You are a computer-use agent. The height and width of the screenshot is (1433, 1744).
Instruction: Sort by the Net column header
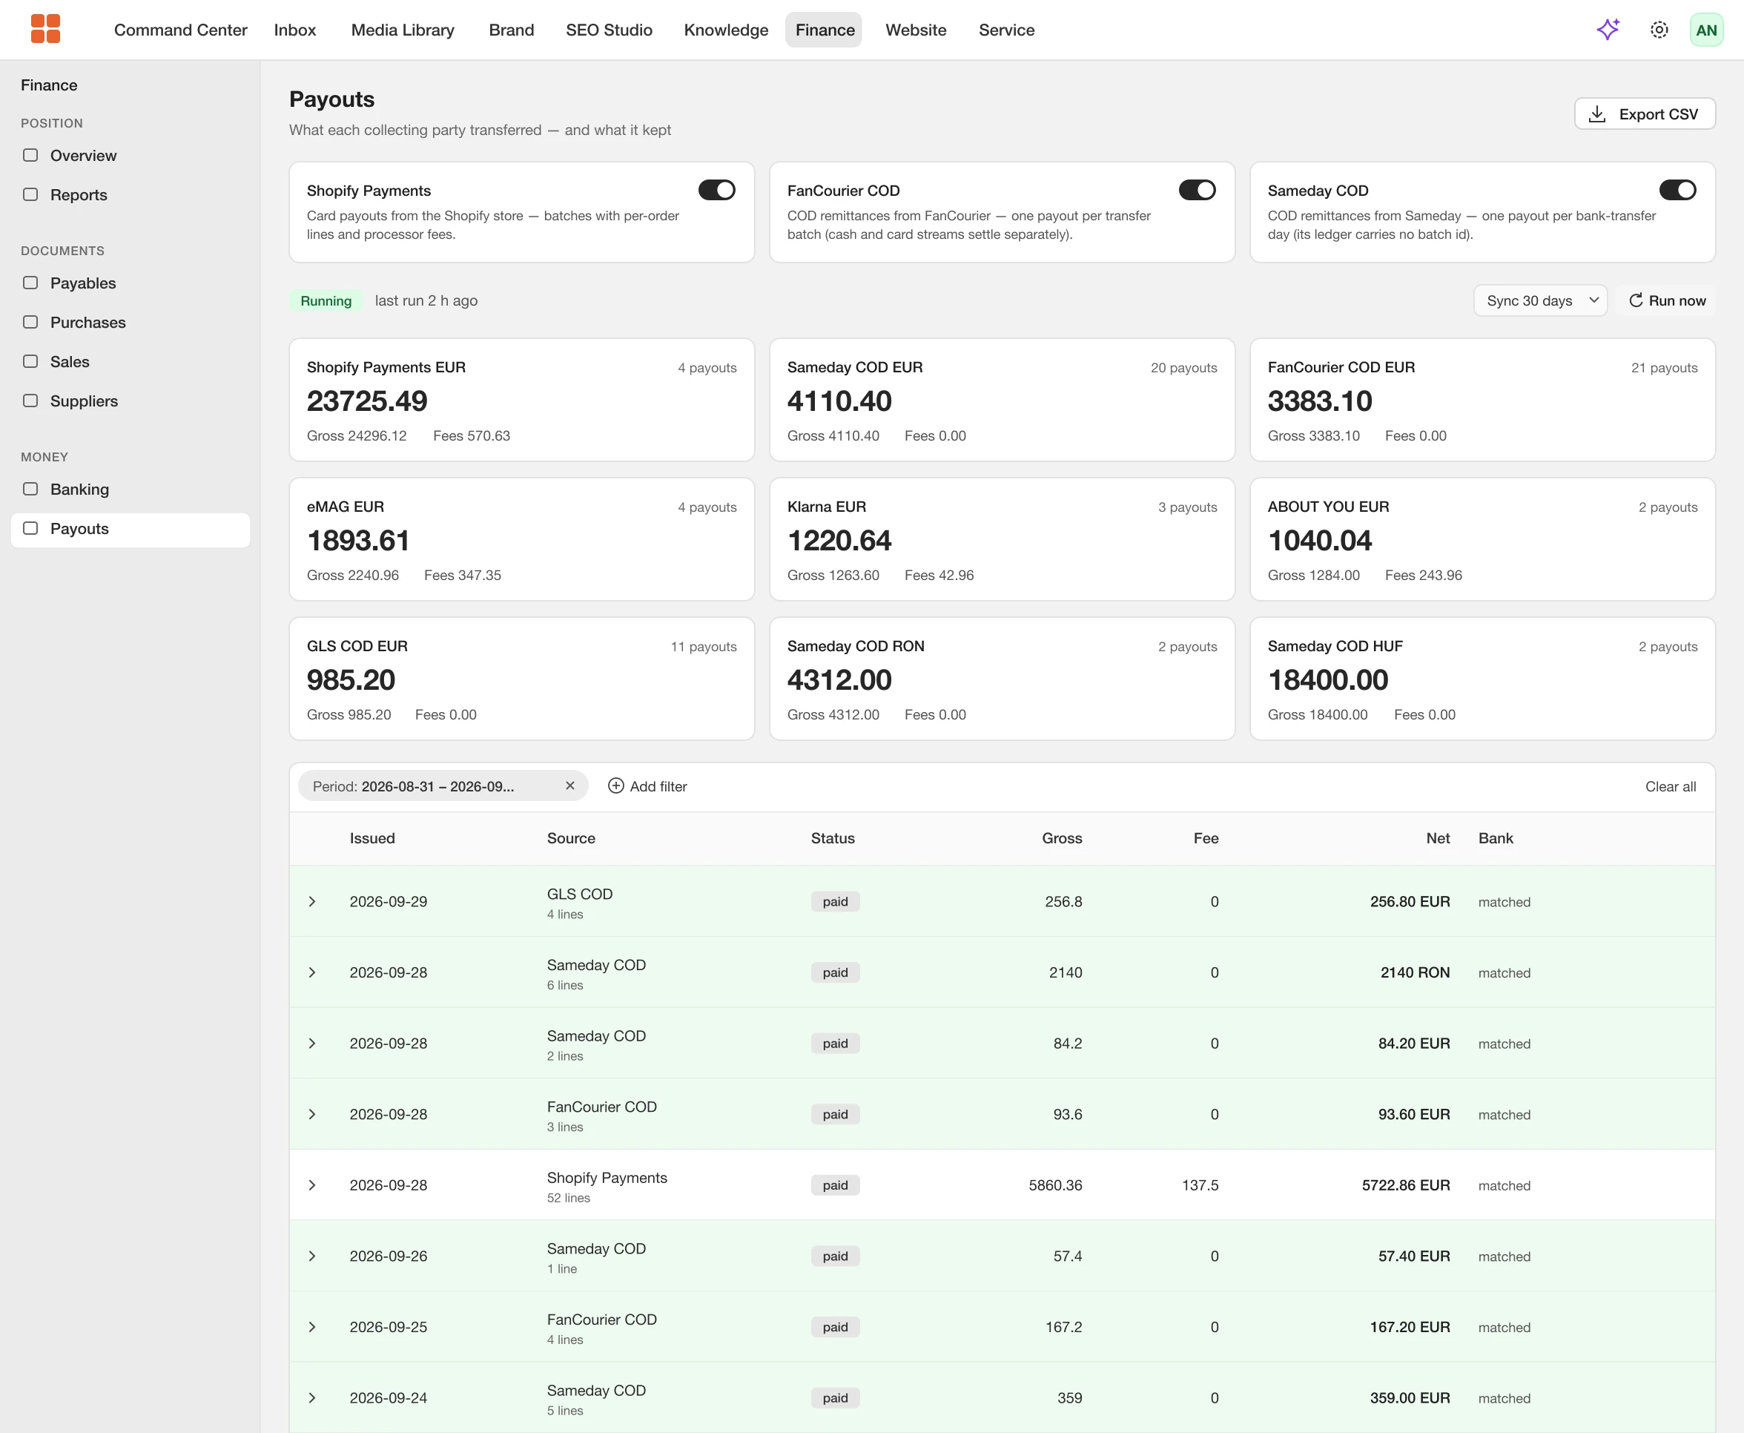click(x=1438, y=838)
